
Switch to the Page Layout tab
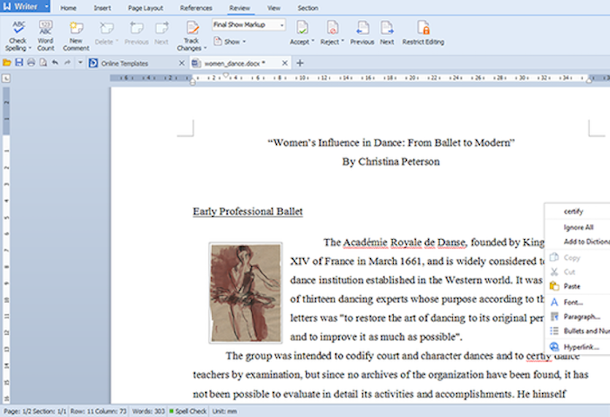[145, 8]
